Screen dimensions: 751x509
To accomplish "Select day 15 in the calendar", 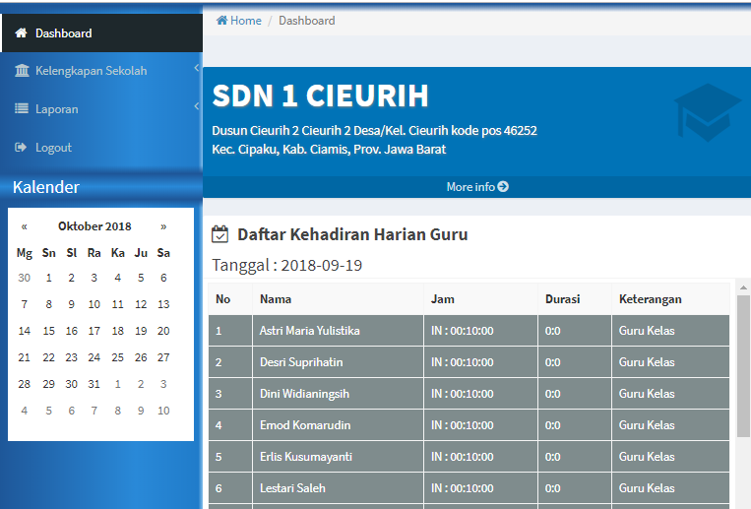I will tap(49, 331).
